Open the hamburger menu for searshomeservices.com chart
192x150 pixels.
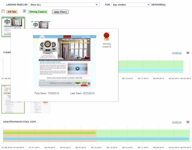click(188, 122)
